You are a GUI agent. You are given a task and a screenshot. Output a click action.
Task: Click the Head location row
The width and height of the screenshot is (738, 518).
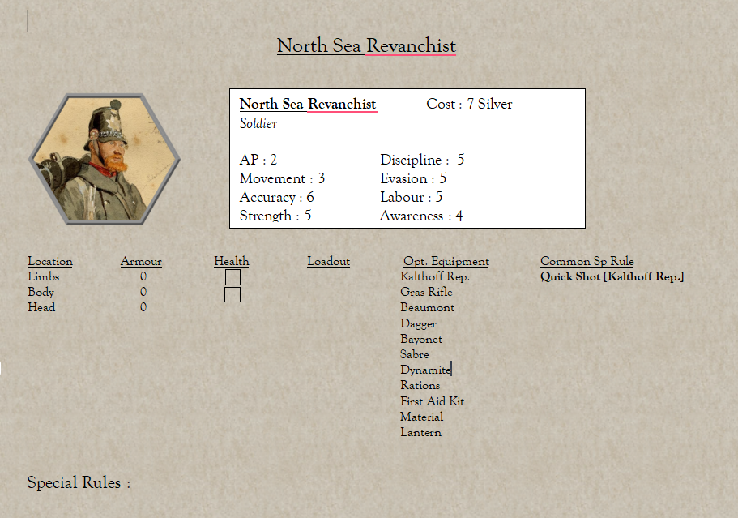point(41,307)
